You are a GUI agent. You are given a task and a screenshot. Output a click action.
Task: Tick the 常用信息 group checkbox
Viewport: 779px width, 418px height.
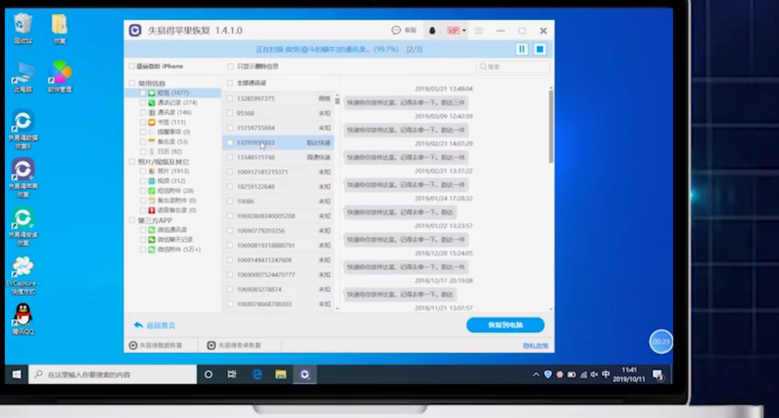click(132, 83)
